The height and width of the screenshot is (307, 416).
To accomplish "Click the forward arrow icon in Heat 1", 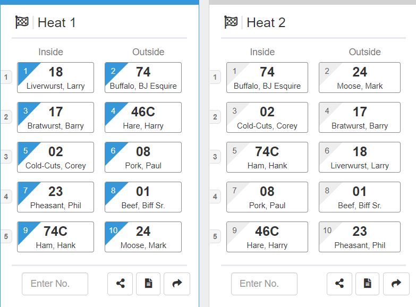I will point(177,284).
